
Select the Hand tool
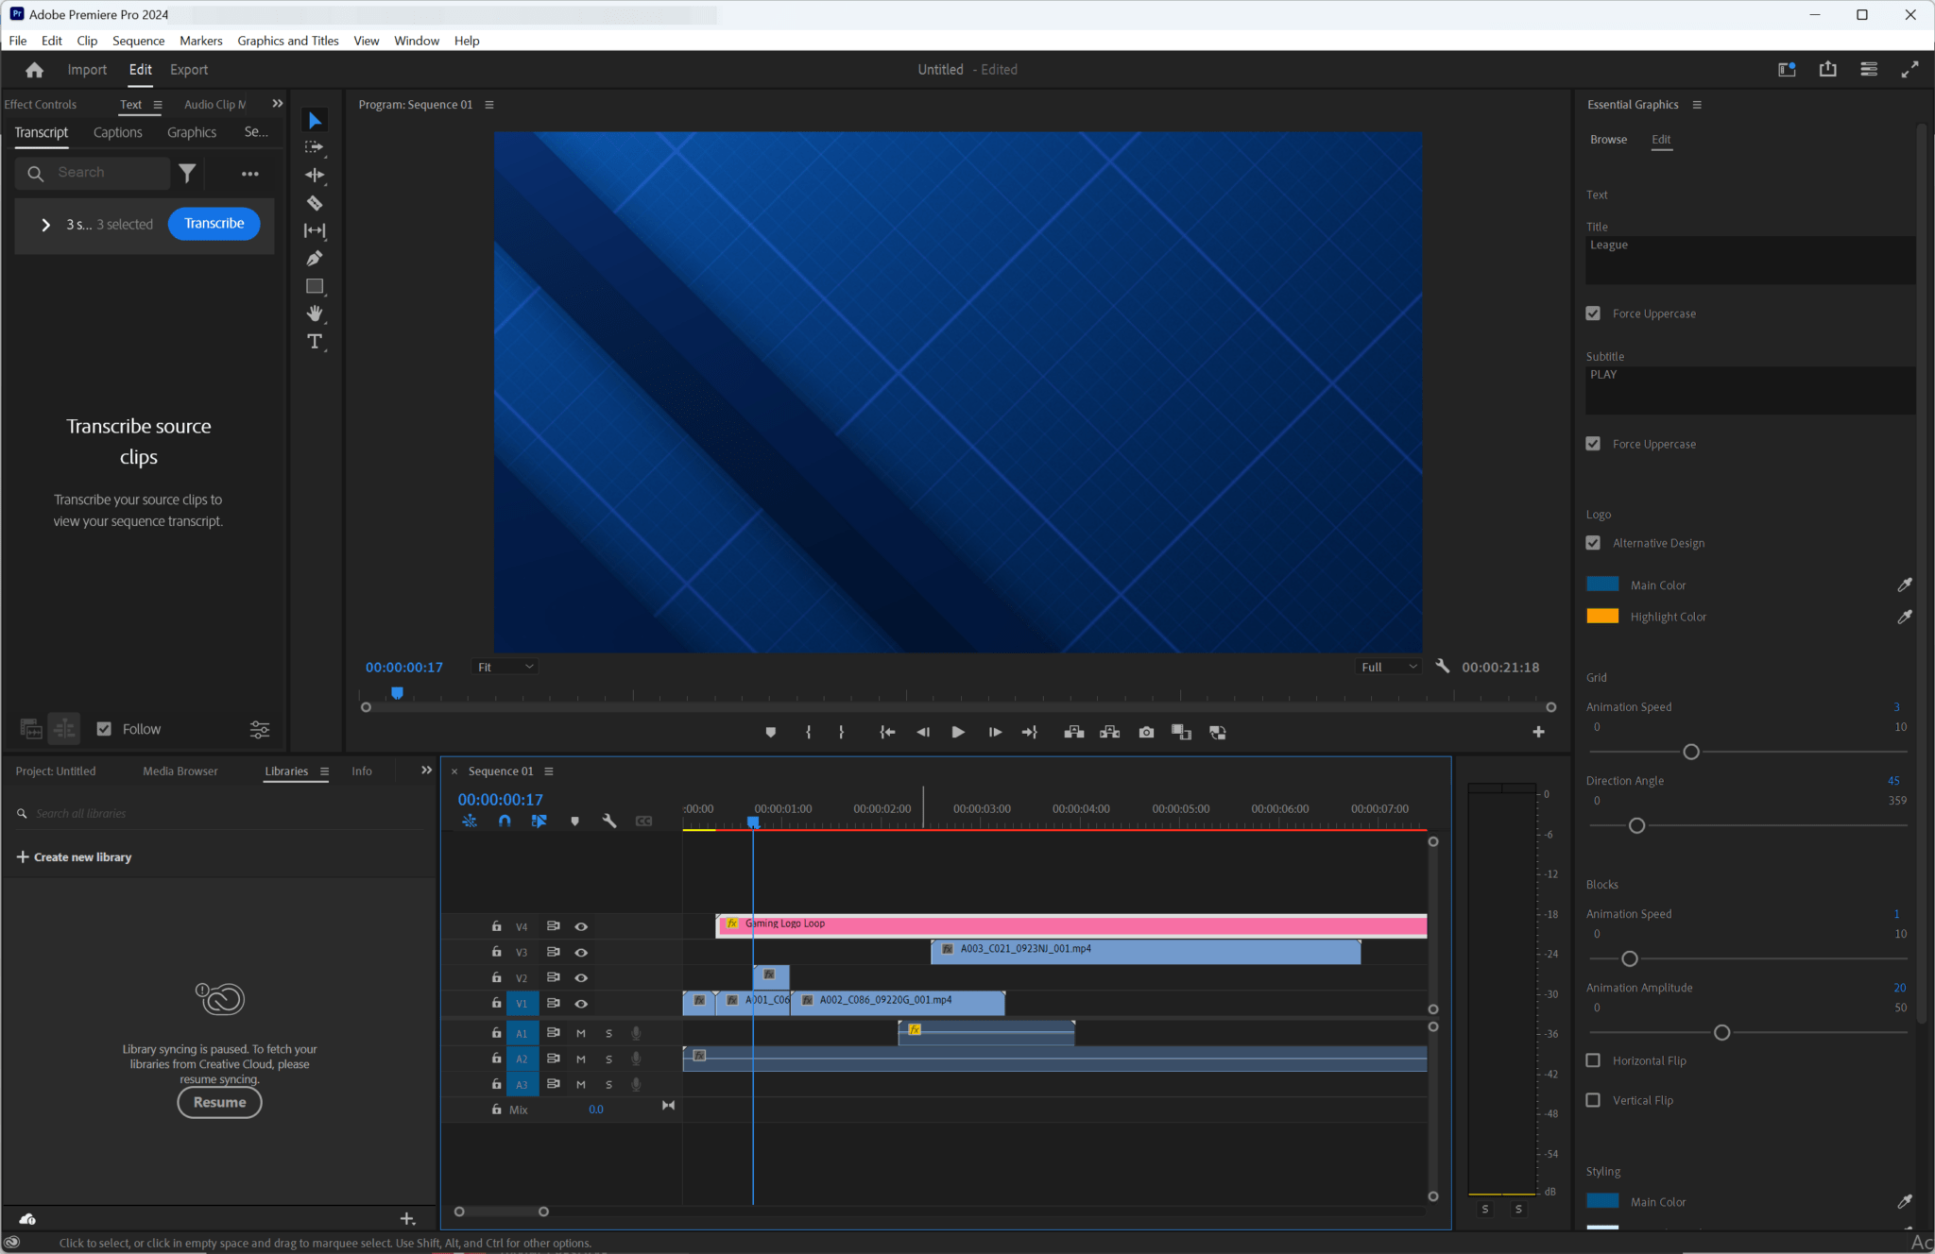[315, 313]
